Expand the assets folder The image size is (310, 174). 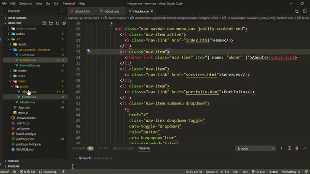pyautogui.click(x=22, y=44)
